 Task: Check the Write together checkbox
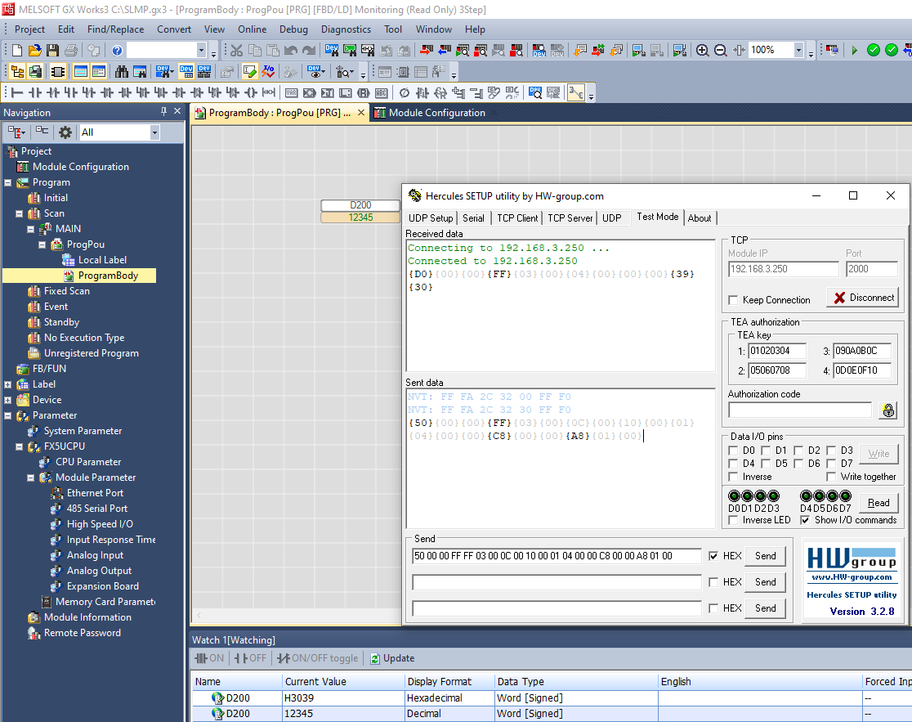click(831, 477)
